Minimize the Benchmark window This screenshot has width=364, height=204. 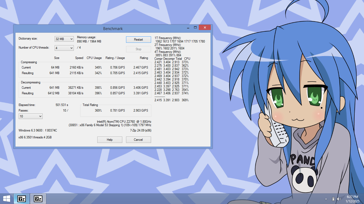pyautogui.click(x=188, y=28)
